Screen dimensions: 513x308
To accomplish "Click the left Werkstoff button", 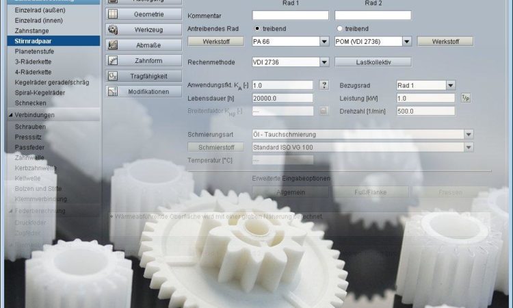I will click(216, 42).
